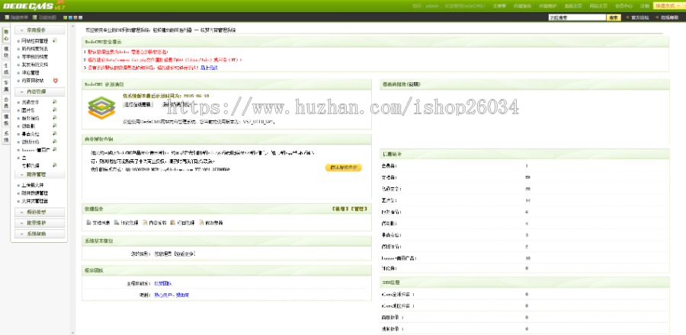Open 主菜单 in top navigation

[x=499, y=6]
